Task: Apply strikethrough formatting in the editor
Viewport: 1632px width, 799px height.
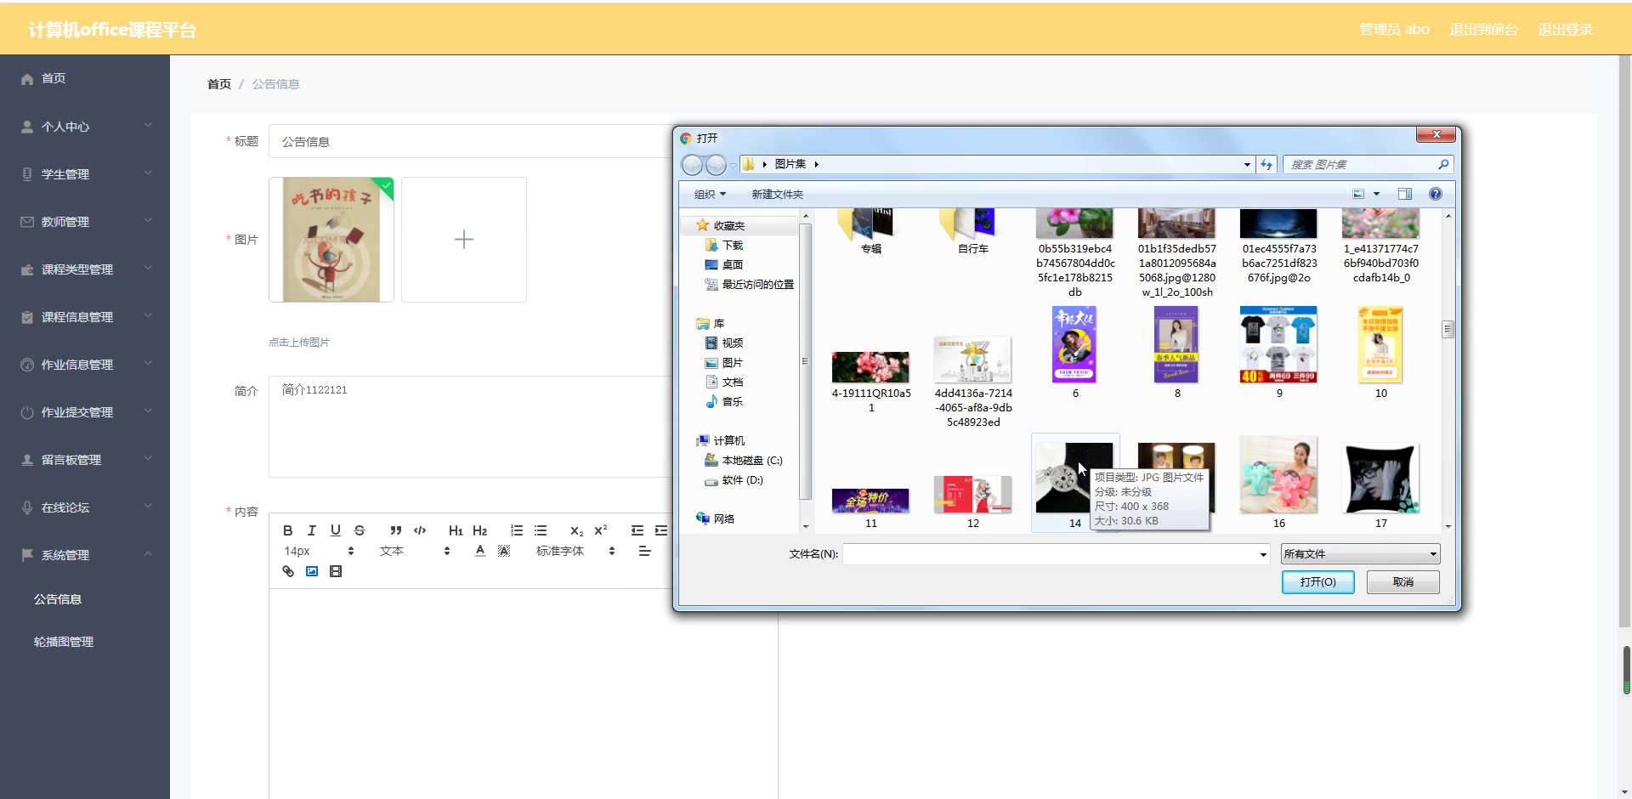Action: pos(360,530)
